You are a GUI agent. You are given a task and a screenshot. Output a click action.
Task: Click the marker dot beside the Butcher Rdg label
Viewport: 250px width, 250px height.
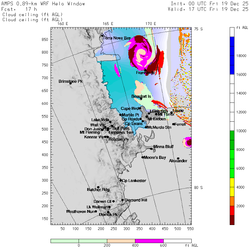coord(98,187)
